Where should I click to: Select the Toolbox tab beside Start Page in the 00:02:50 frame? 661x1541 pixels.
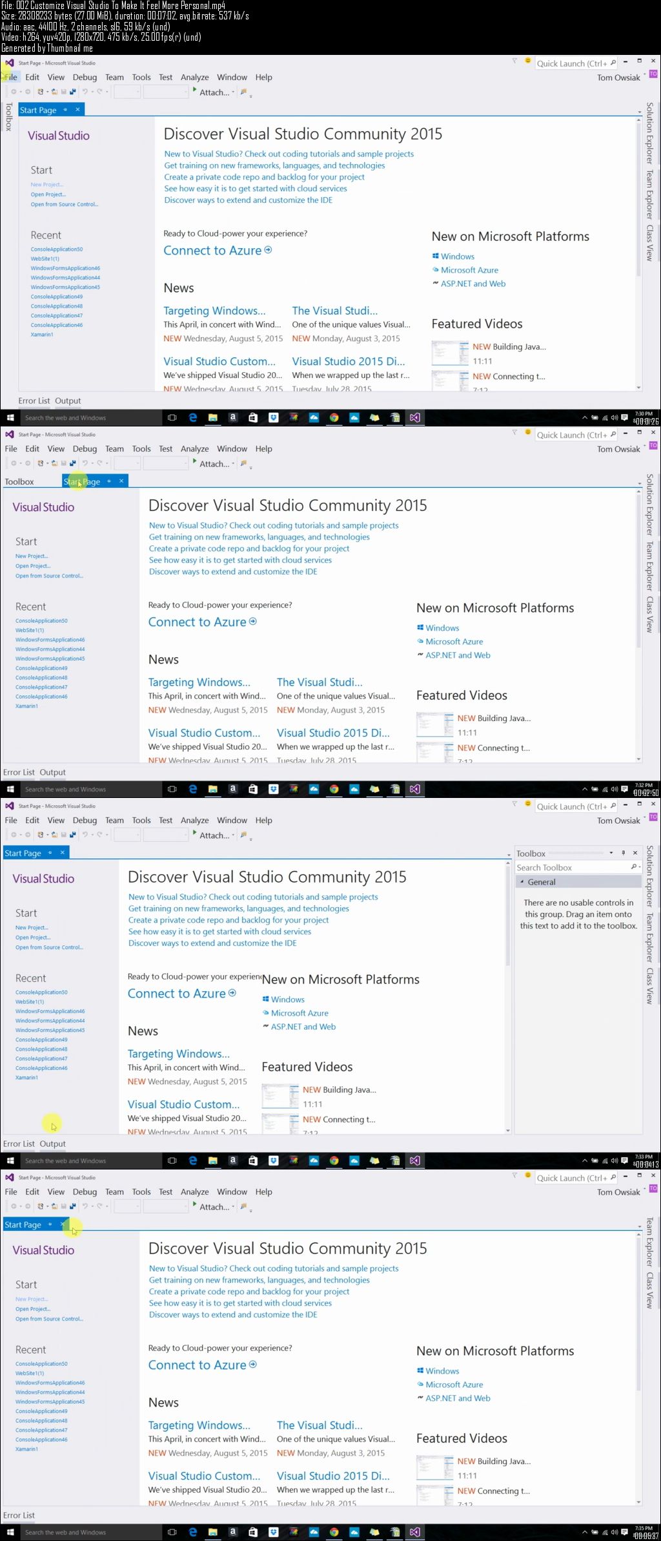pos(19,481)
